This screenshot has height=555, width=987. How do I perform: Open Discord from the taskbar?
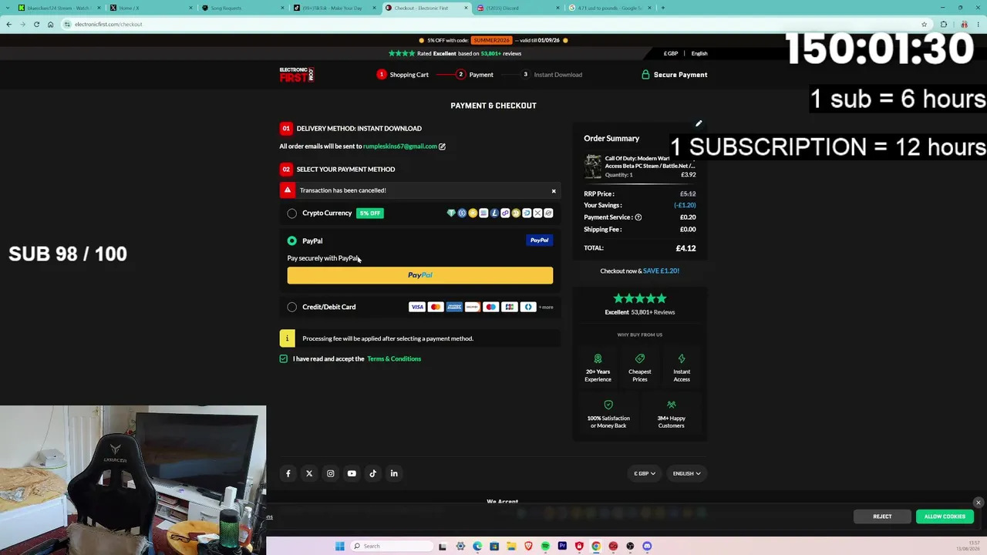pos(647,547)
